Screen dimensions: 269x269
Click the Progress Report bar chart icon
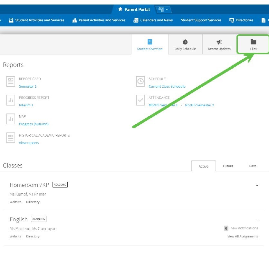coord(11,100)
